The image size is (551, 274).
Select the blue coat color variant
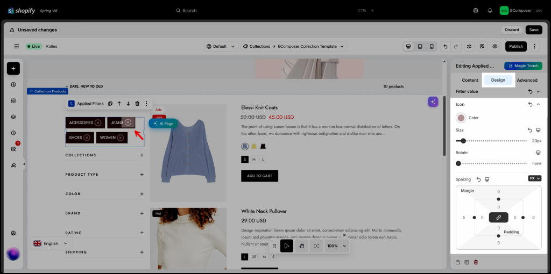tap(245, 146)
